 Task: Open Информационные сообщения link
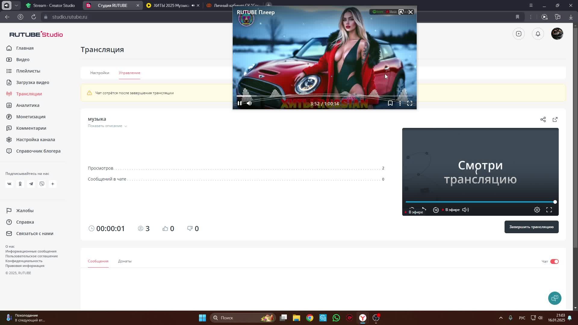(x=31, y=251)
